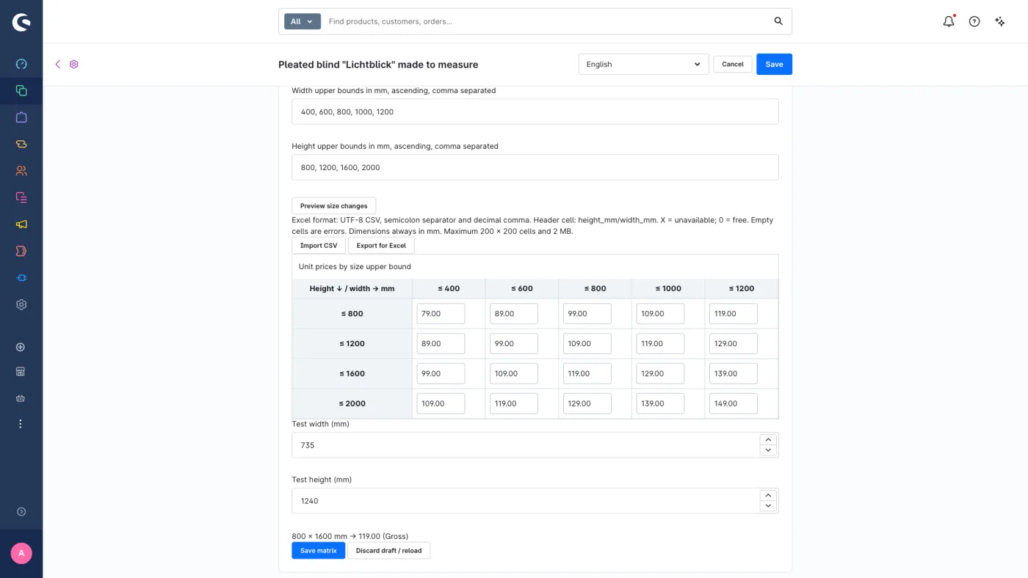
Task: Open the Dashboard sidebar icon
Action: pyautogui.click(x=21, y=64)
